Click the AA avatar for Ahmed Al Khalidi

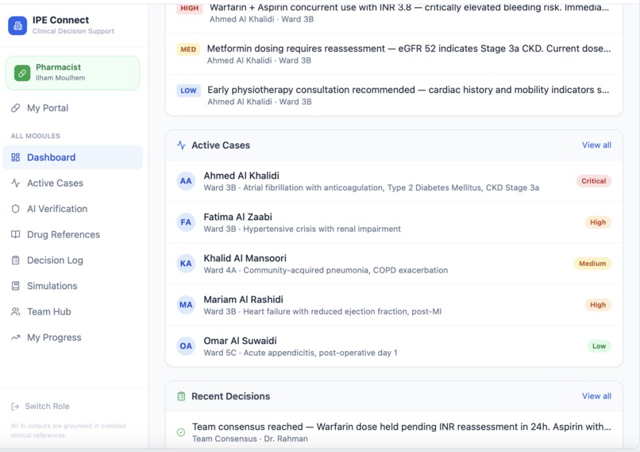point(186,181)
